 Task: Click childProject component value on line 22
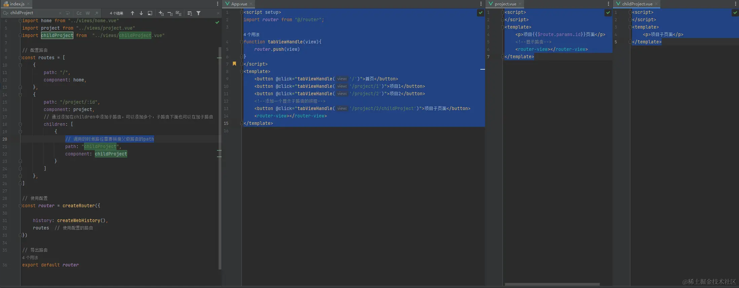(x=111, y=154)
